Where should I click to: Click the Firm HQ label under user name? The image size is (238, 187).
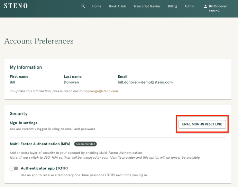click(214, 11)
